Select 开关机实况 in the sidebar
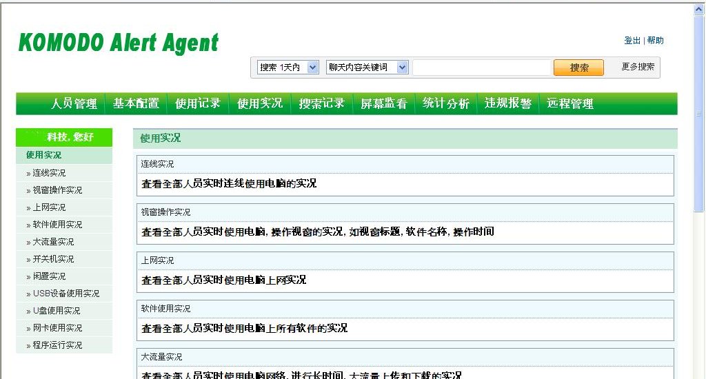 click(x=53, y=259)
